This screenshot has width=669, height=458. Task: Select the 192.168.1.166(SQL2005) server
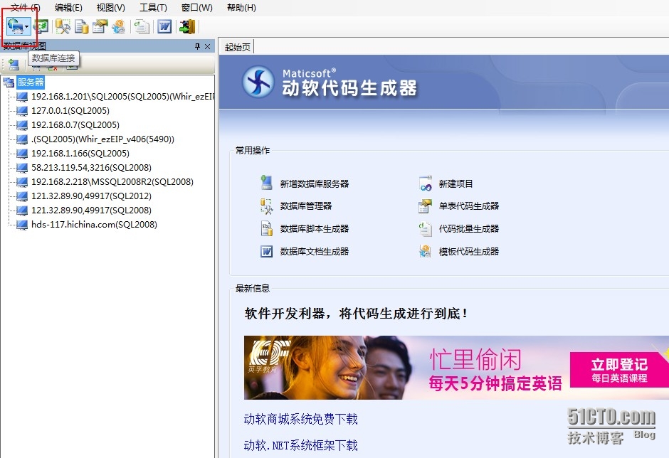80,153
